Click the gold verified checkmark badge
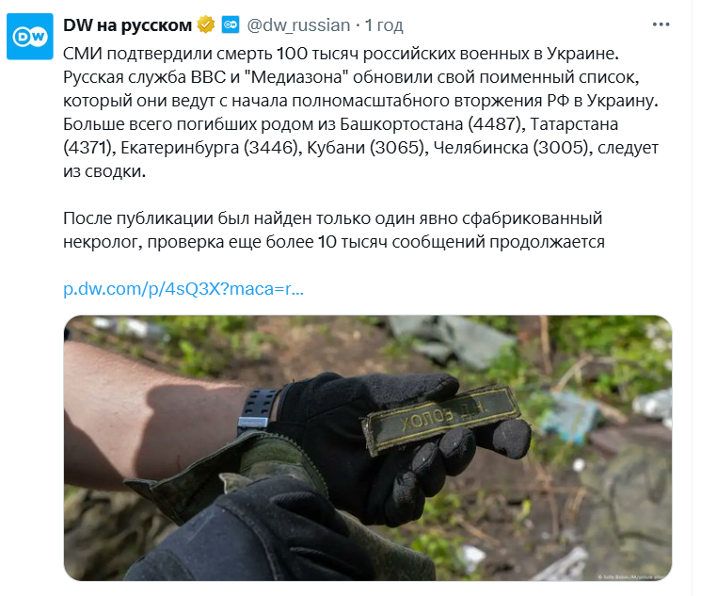The height and width of the screenshot is (596, 701). 206,25
